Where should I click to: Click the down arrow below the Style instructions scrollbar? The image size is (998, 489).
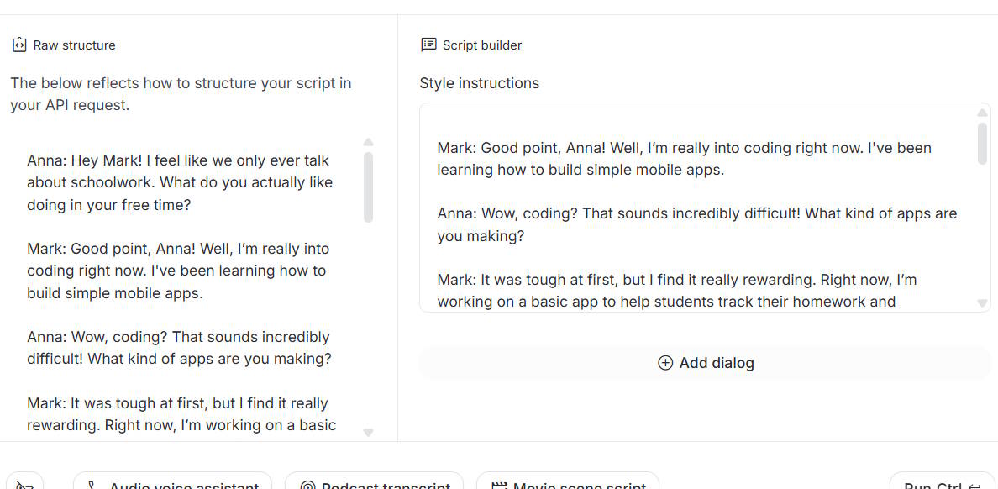click(982, 302)
